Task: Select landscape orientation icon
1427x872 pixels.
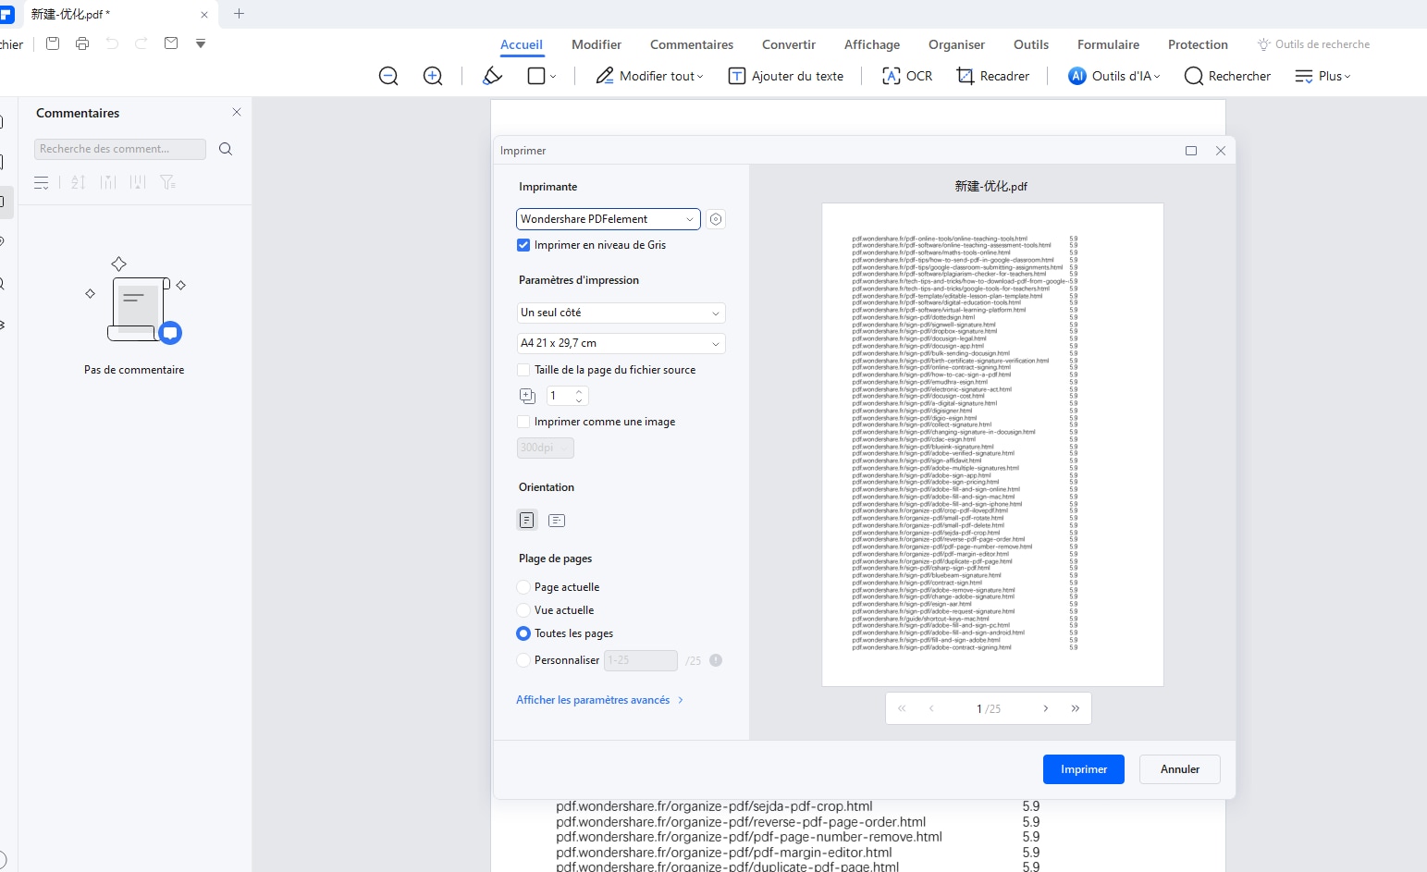Action: 557,521
